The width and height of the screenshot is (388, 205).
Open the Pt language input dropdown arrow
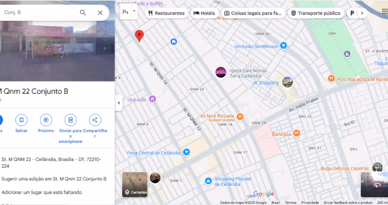(134, 11)
